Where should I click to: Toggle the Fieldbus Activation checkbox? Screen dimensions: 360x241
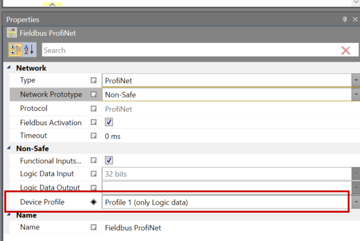coord(109,122)
